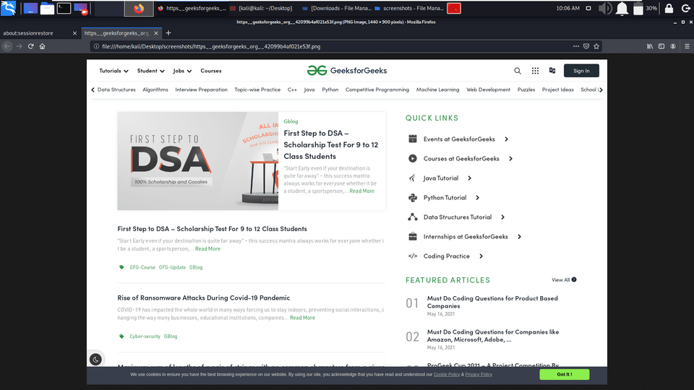The height and width of the screenshot is (390, 694).
Task: Click the GeeksforGeeks logo
Action: pos(347,70)
